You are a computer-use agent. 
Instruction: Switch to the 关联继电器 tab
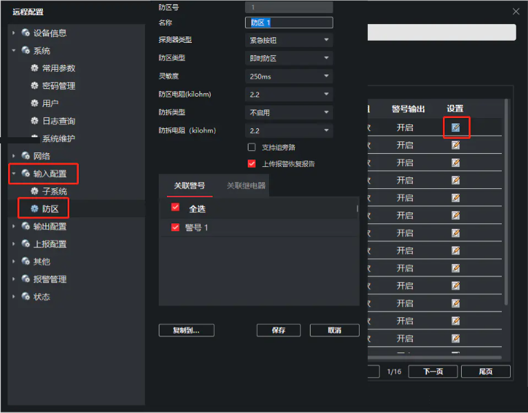pos(246,185)
